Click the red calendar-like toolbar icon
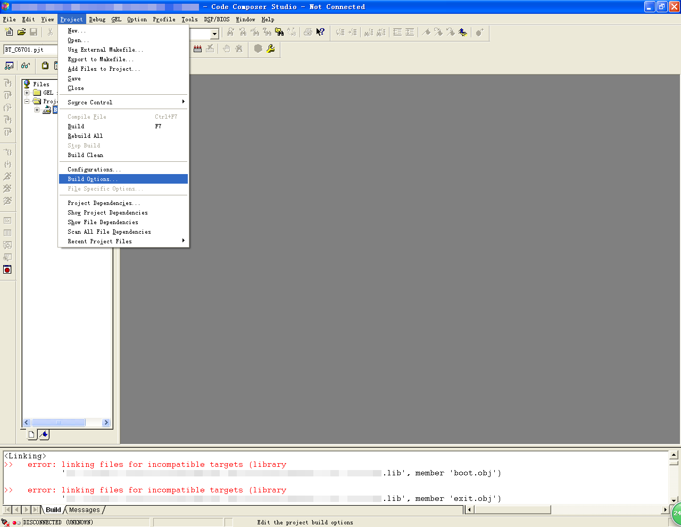This screenshot has height=527, width=681. [198, 49]
